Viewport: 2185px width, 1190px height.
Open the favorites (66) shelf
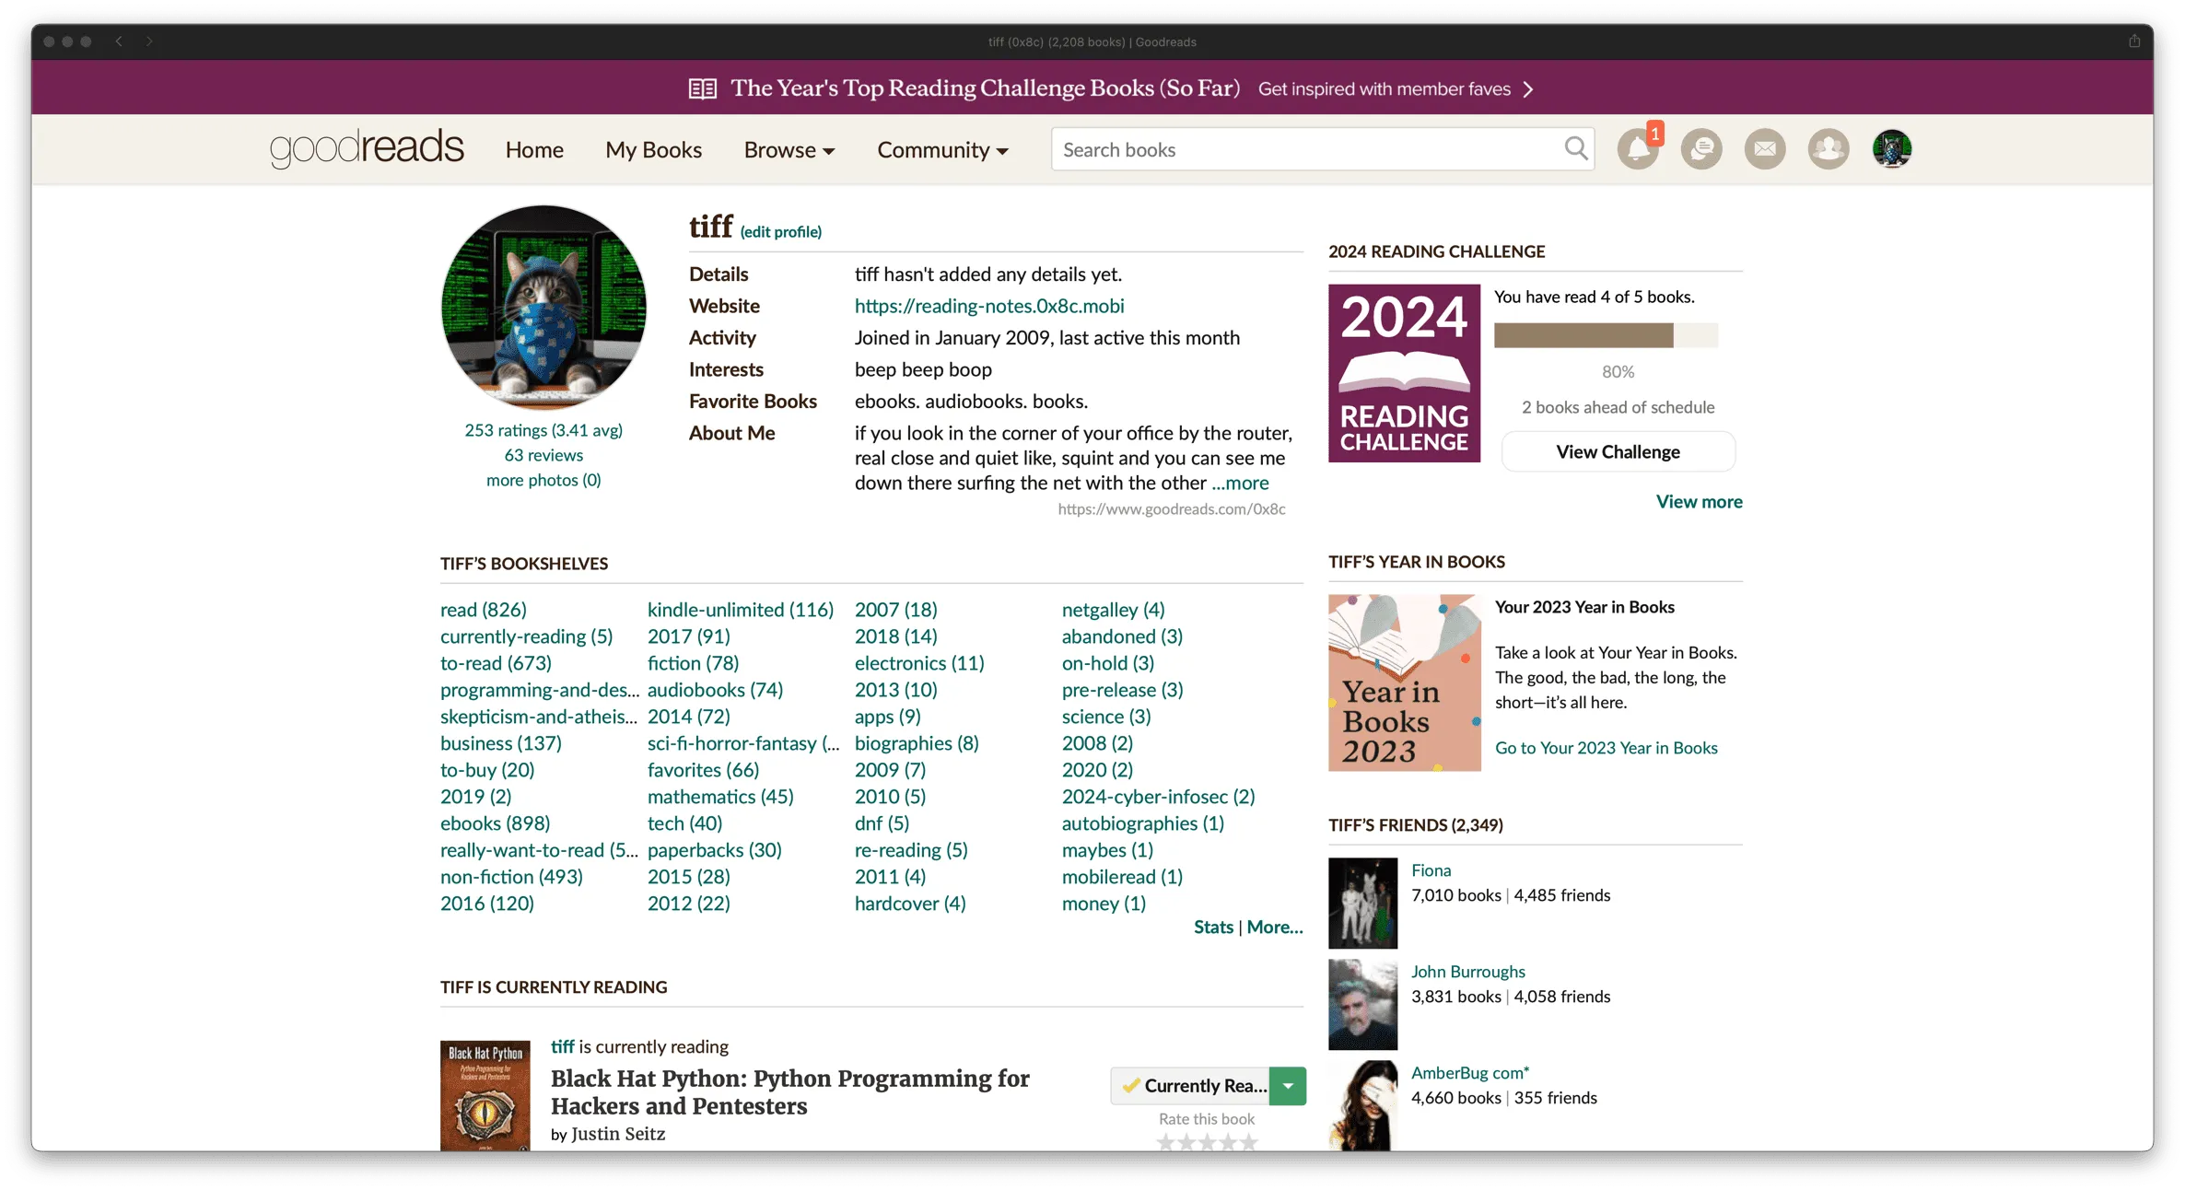703,769
